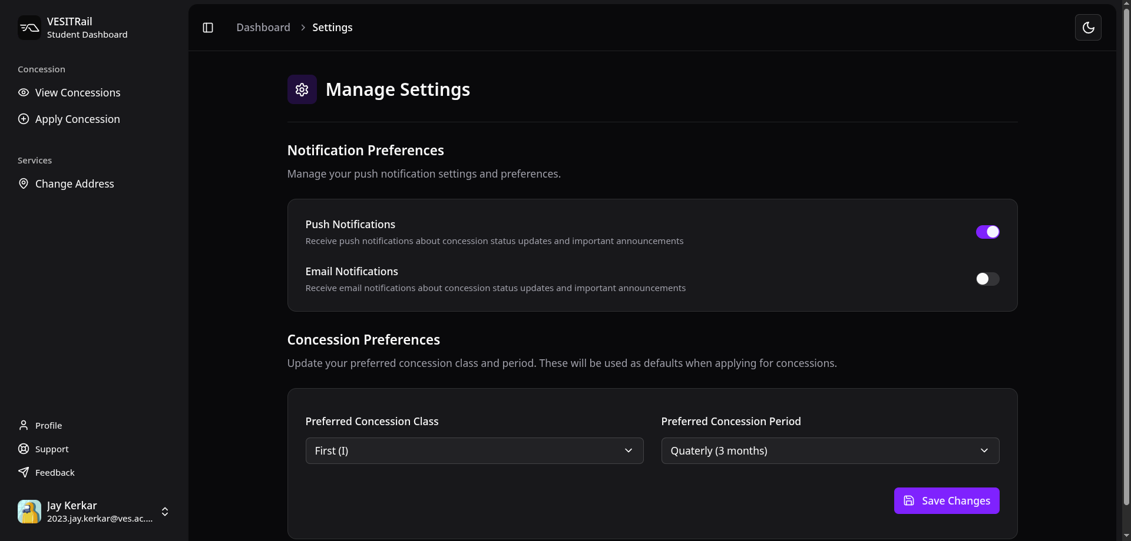Click the Profile person icon
1131x541 pixels.
point(24,425)
